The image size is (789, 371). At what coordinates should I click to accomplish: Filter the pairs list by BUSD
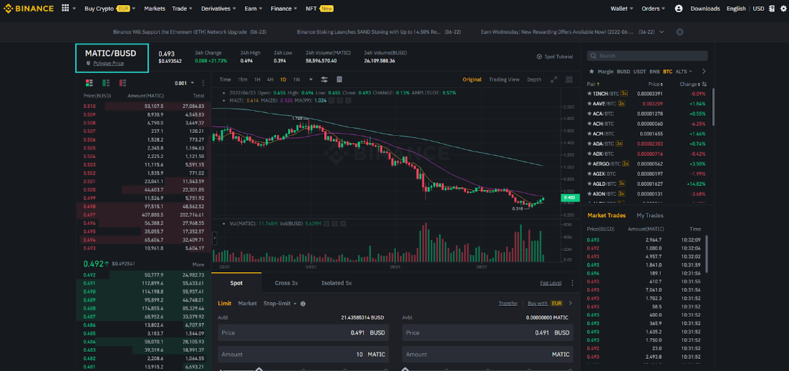point(624,71)
